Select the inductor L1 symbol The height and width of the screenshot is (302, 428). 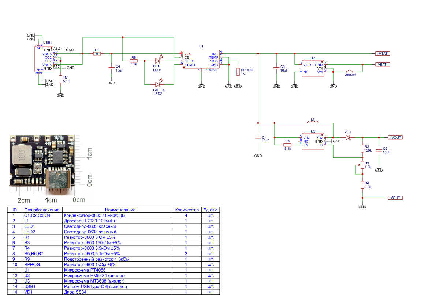coord(312,122)
